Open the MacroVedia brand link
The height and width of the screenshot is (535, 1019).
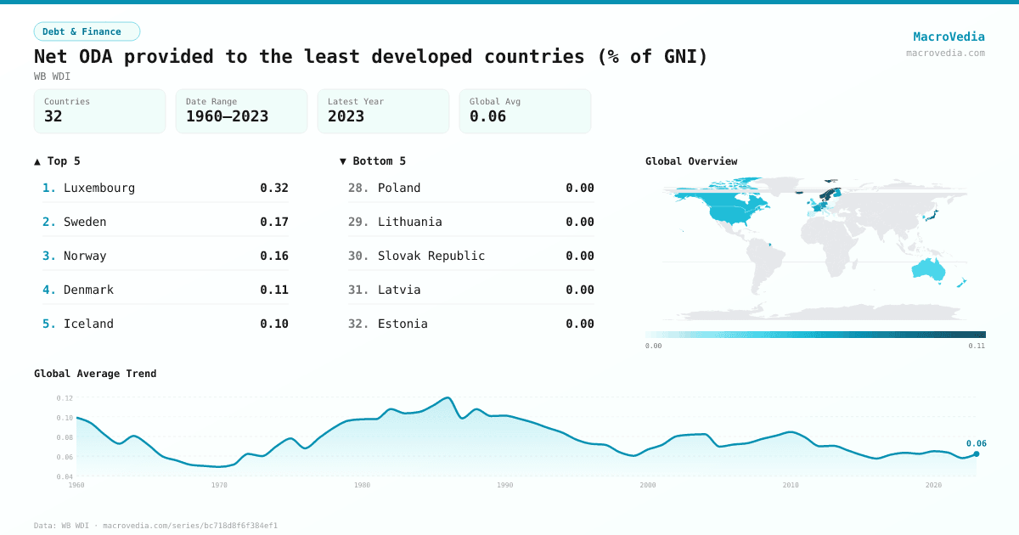pyautogui.click(x=949, y=37)
